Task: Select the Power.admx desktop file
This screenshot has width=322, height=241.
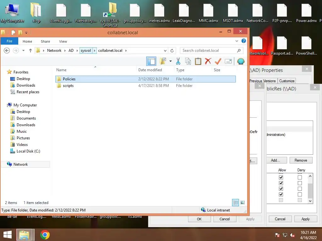Action: pos(306,13)
